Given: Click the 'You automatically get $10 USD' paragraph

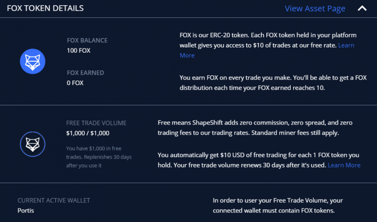Looking at the screenshot, I should pyautogui.click(x=258, y=160).
